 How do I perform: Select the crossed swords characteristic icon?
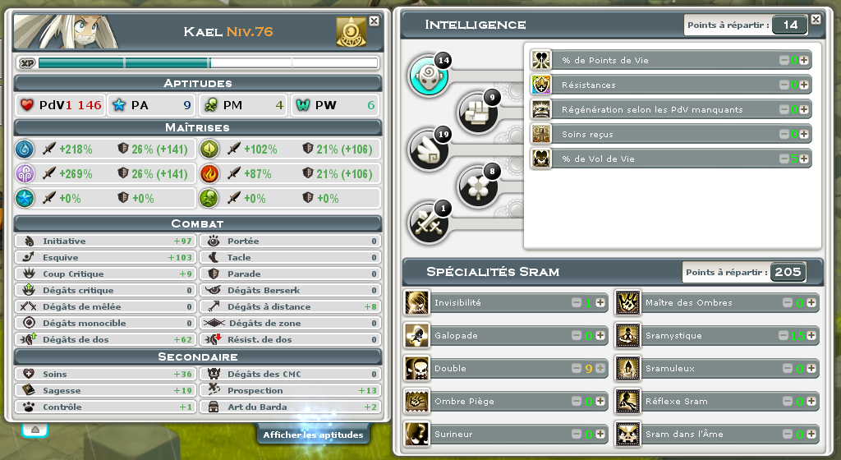click(x=429, y=224)
